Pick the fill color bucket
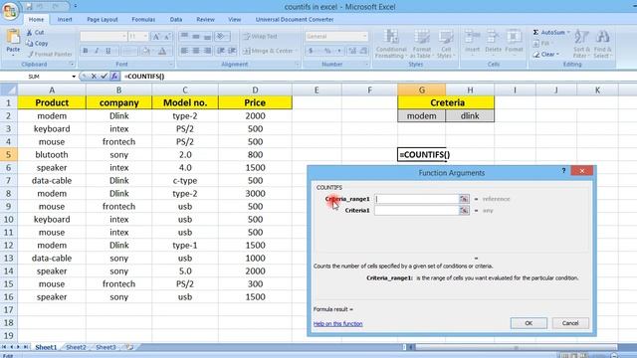Screen dimensions: 637x358 pos(146,51)
